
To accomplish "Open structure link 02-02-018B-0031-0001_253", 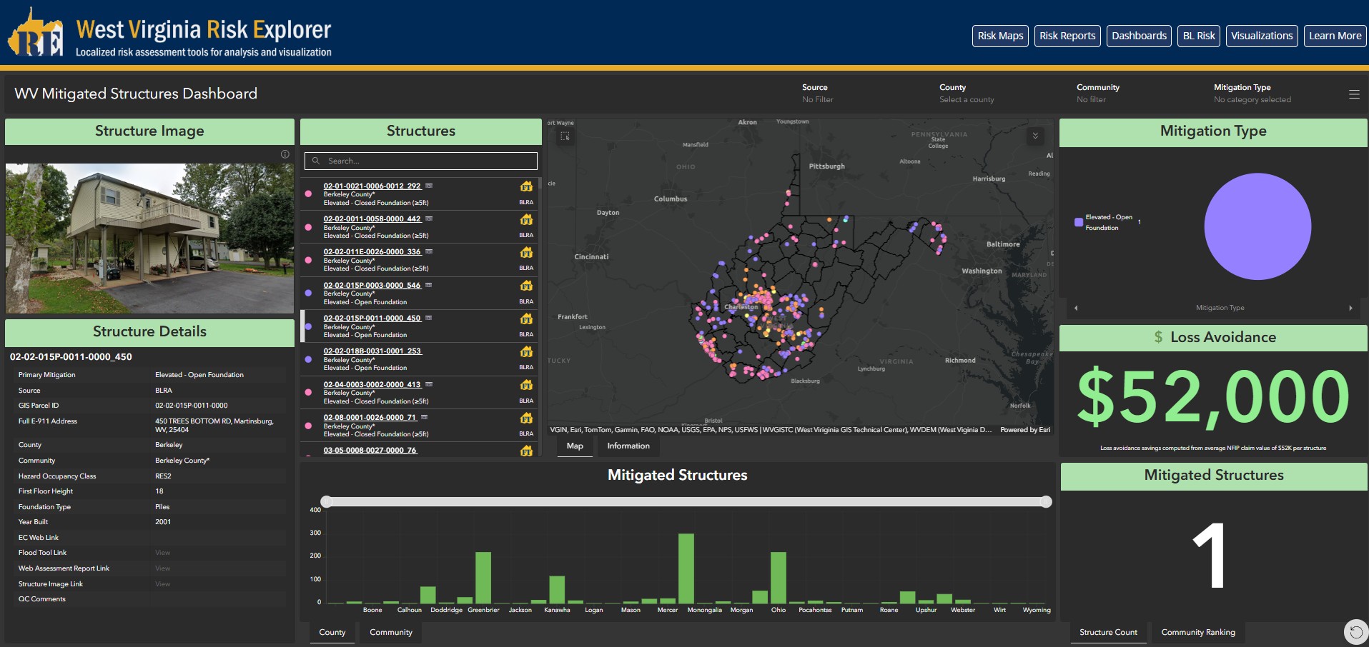I will tap(372, 351).
